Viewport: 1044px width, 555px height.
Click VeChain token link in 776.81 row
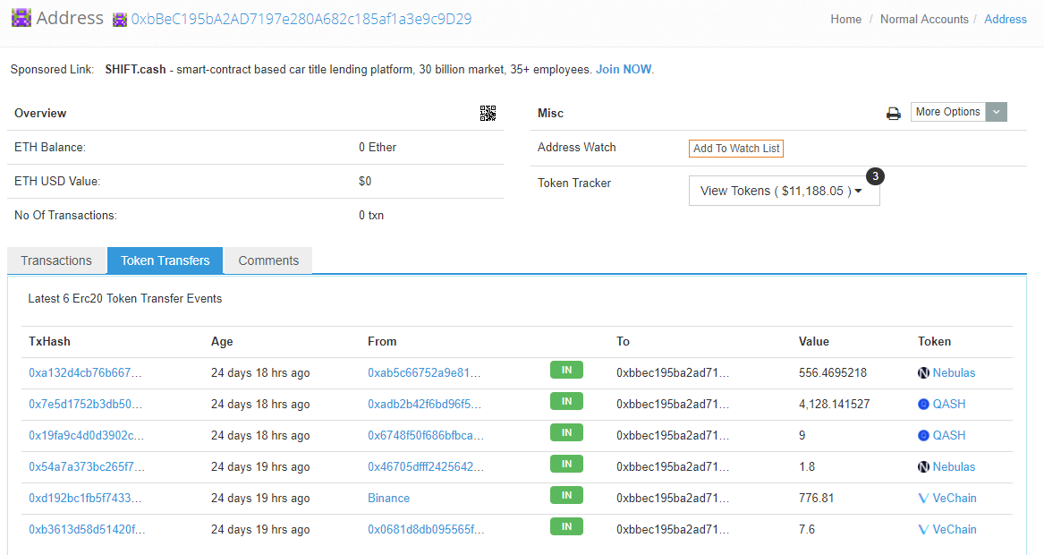955,499
